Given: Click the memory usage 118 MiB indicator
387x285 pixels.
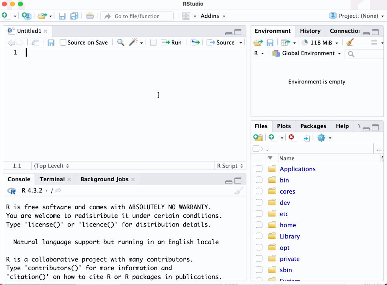Looking at the screenshot, I should point(319,42).
